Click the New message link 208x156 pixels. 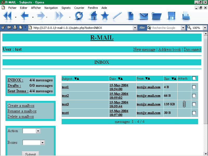click(x=144, y=49)
